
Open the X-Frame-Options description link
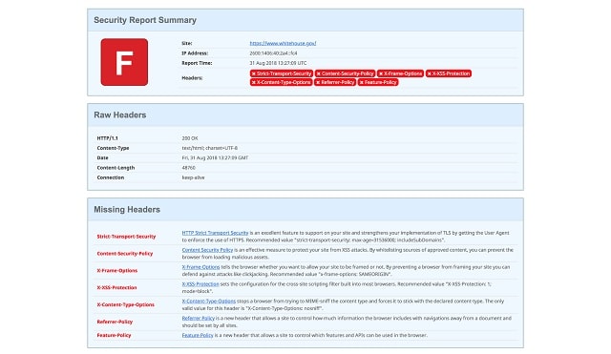tap(200, 267)
